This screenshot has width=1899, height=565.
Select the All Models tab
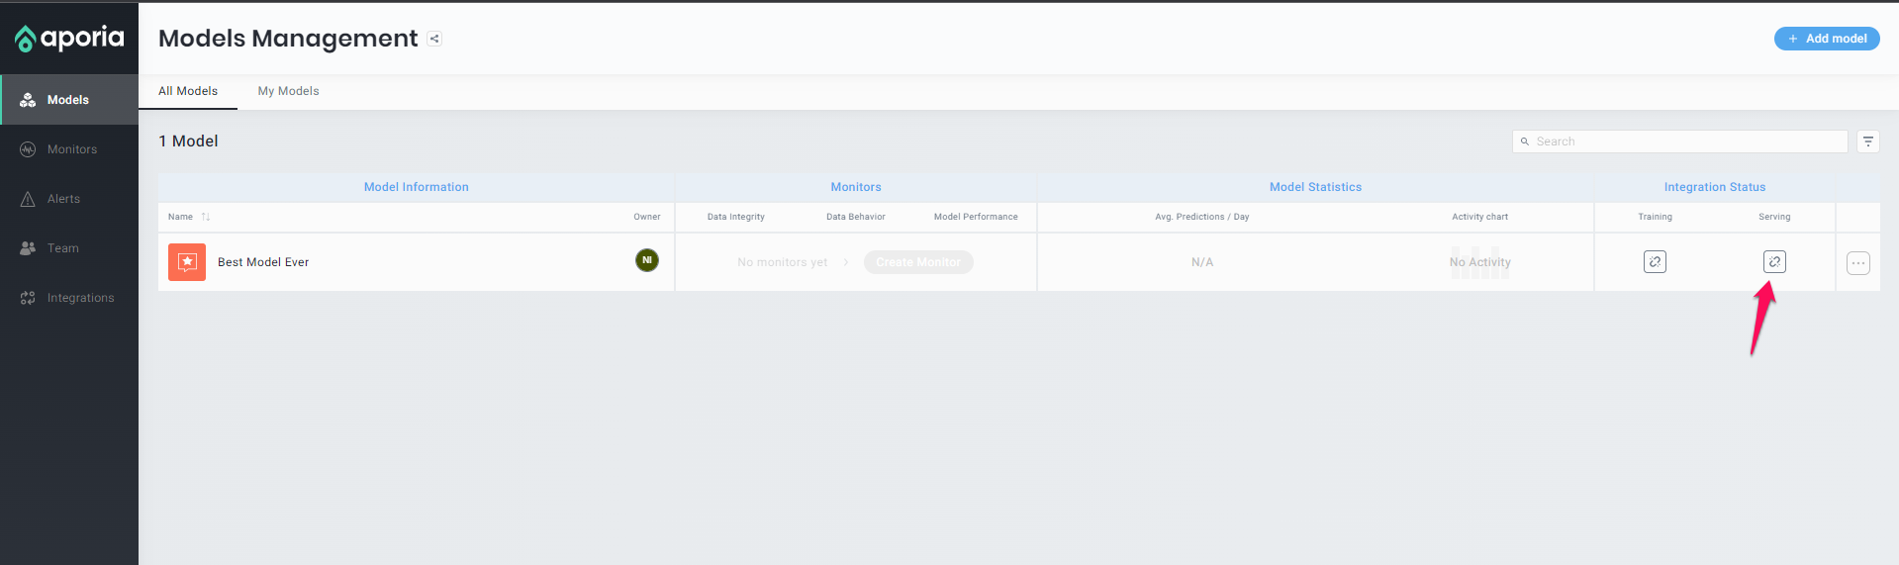point(188,91)
